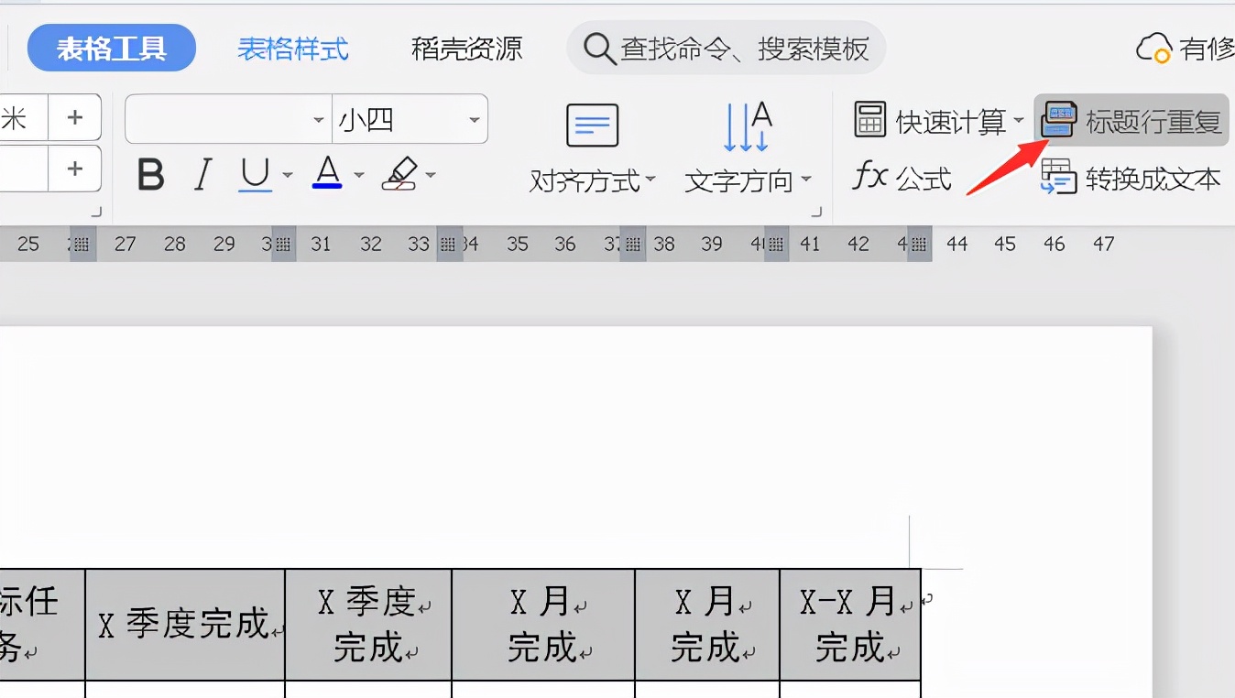Viewport: 1235px width, 698px height.
Task: Click the cloud sync icon top right
Action: (1153, 48)
